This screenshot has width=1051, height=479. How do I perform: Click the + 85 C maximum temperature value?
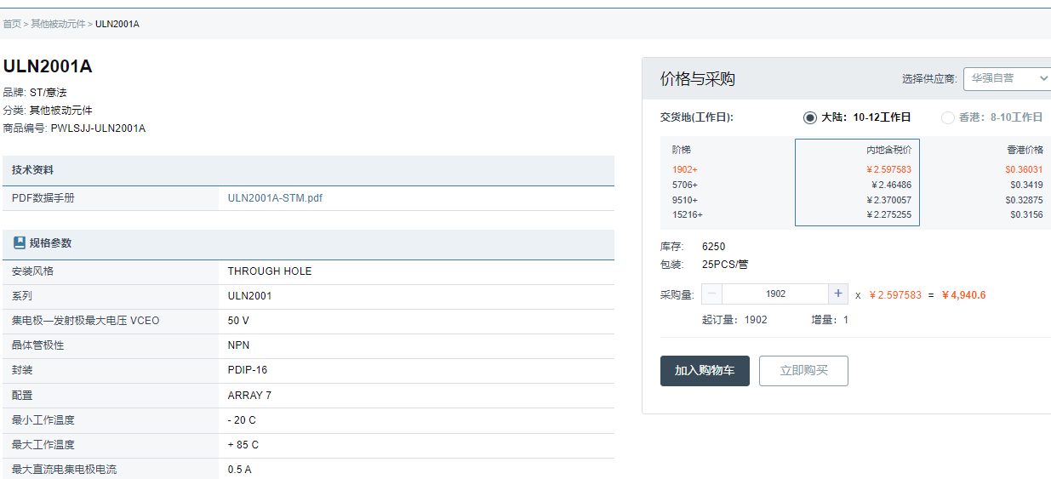(x=243, y=445)
